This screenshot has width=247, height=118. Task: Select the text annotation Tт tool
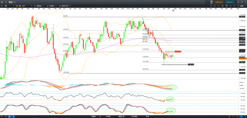tap(215, 6)
